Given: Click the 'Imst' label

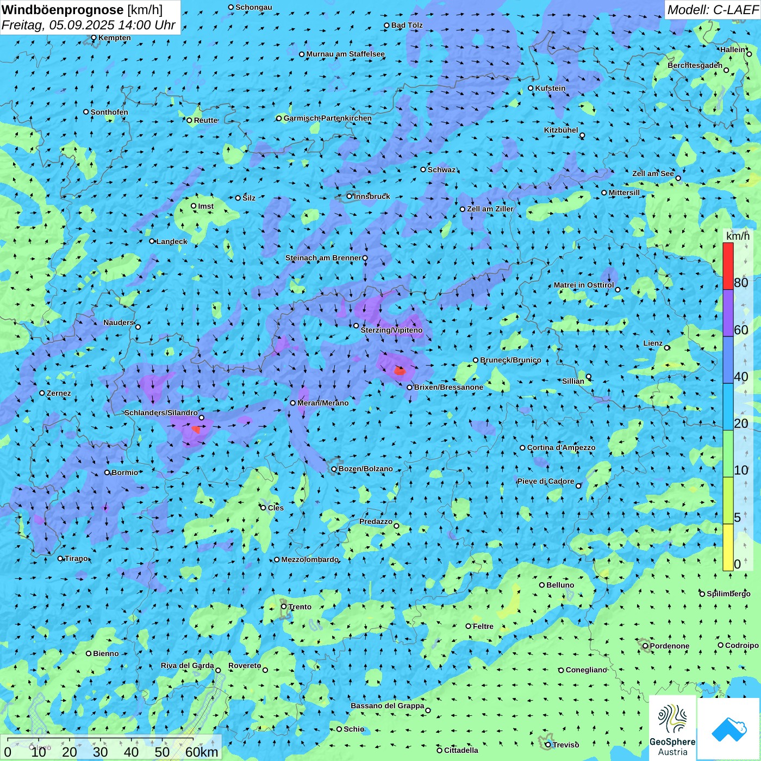Looking at the screenshot, I should click(x=205, y=206).
